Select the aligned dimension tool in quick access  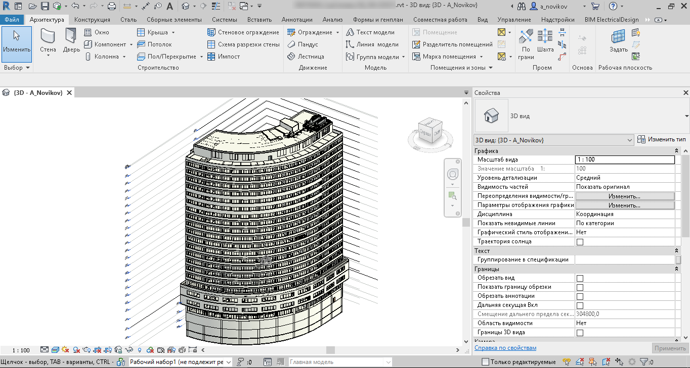(x=145, y=6)
